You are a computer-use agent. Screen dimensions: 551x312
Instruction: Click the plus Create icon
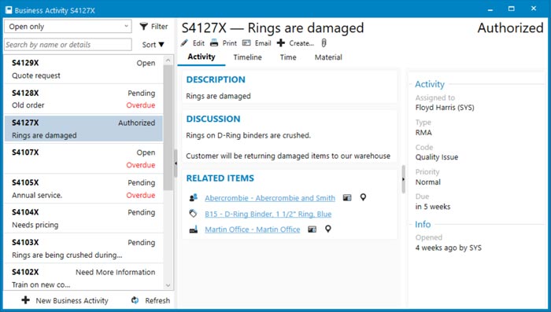pos(281,42)
